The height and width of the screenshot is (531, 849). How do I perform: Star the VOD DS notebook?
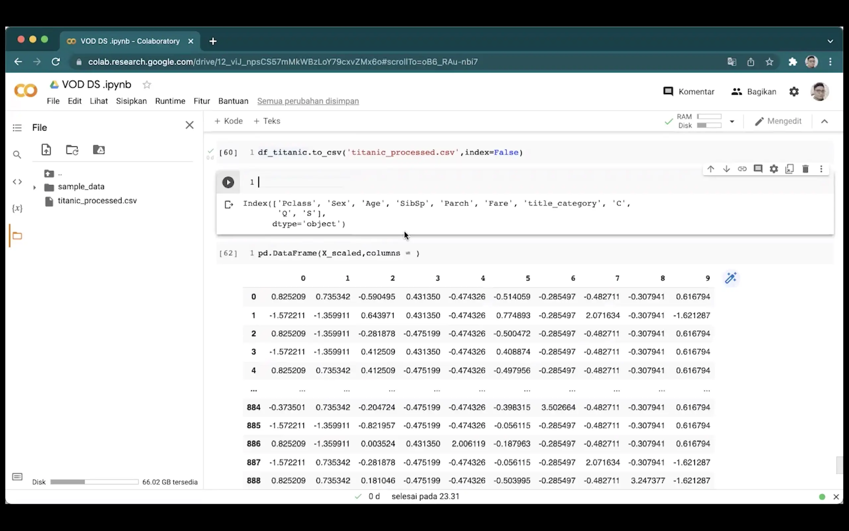147,85
